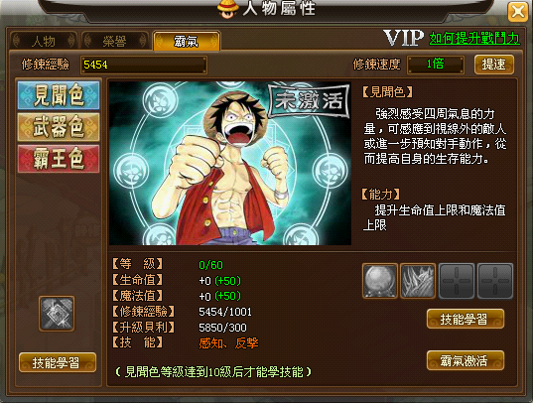Click the sparkling skill icon in left panel
534x404 pixels.
tap(57, 314)
